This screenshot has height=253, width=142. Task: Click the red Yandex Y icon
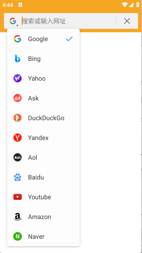pos(17,138)
